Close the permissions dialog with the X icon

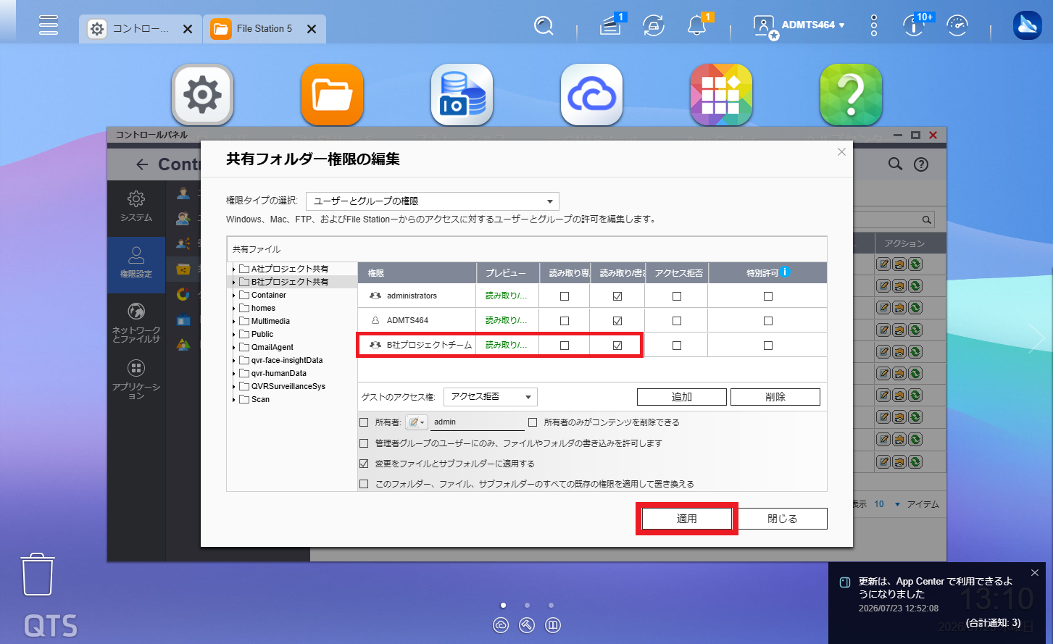tap(841, 152)
